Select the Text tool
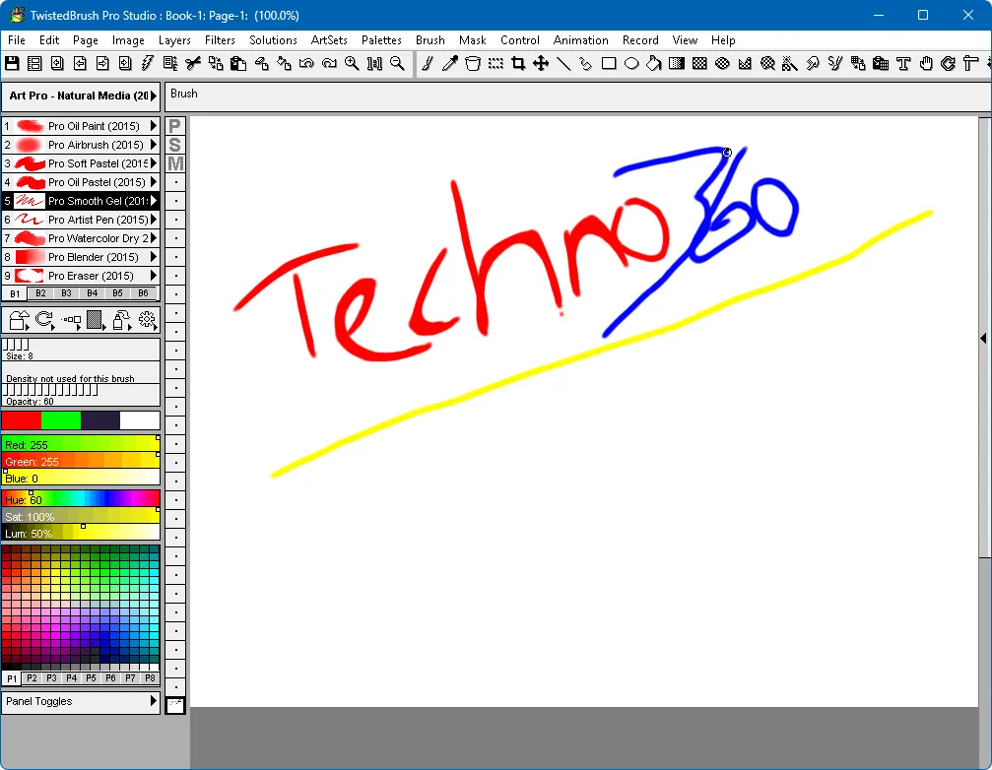The image size is (992, 770). 904,64
